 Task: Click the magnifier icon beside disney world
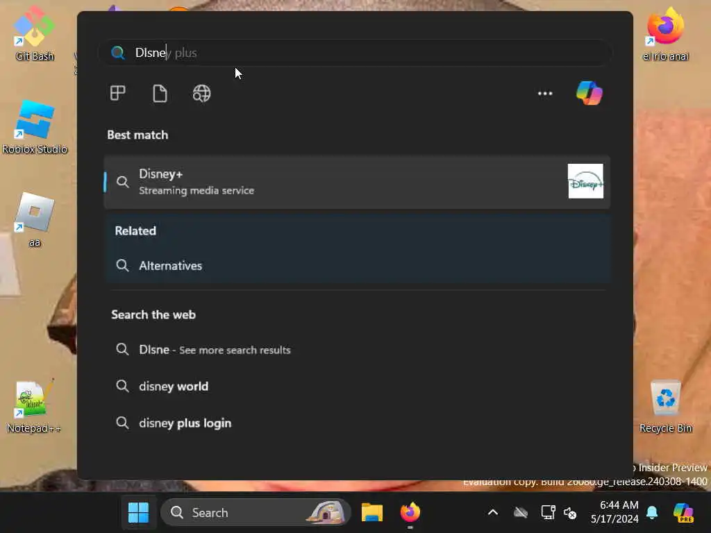pos(122,386)
